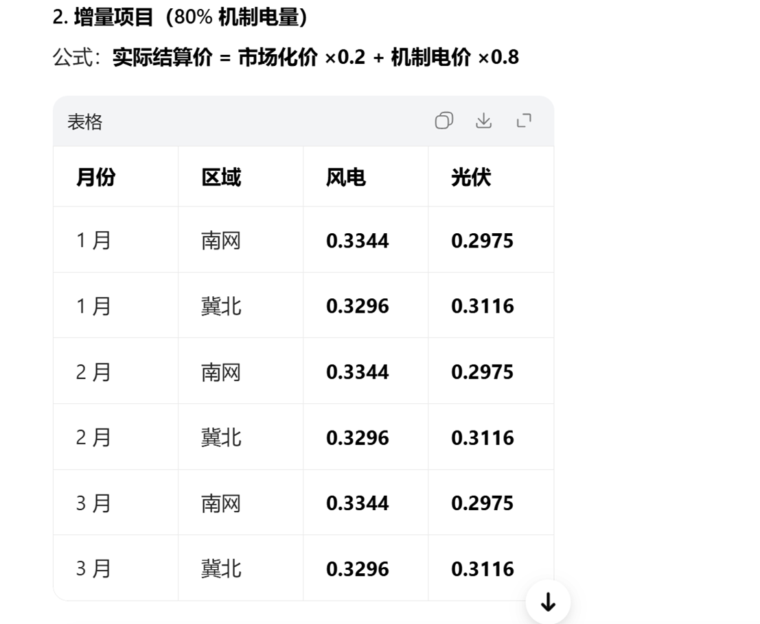The image size is (760, 624).
Task: Click the 月份 column header
Action: click(95, 178)
